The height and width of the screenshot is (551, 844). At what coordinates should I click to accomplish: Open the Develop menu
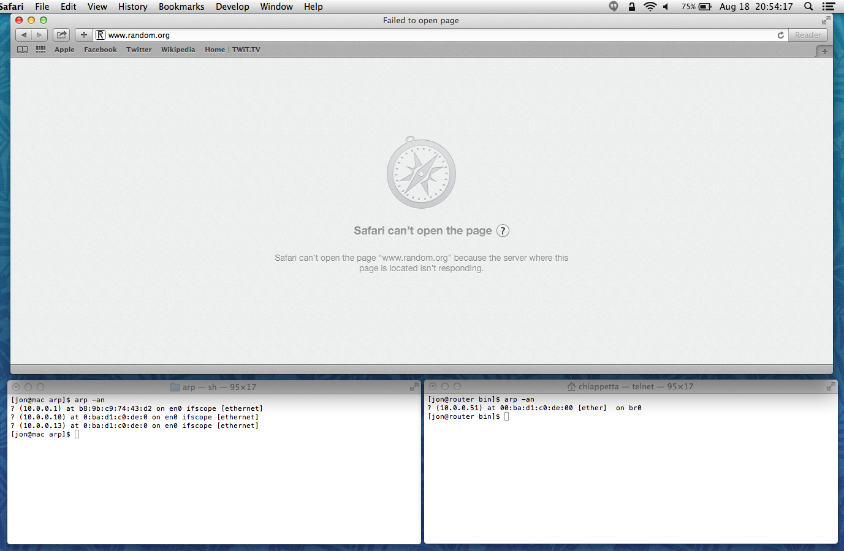click(232, 7)
